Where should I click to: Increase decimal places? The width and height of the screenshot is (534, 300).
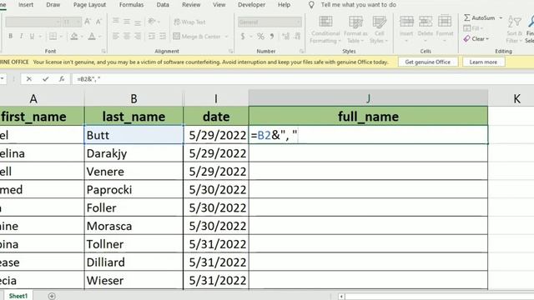[x=285, y=36]
